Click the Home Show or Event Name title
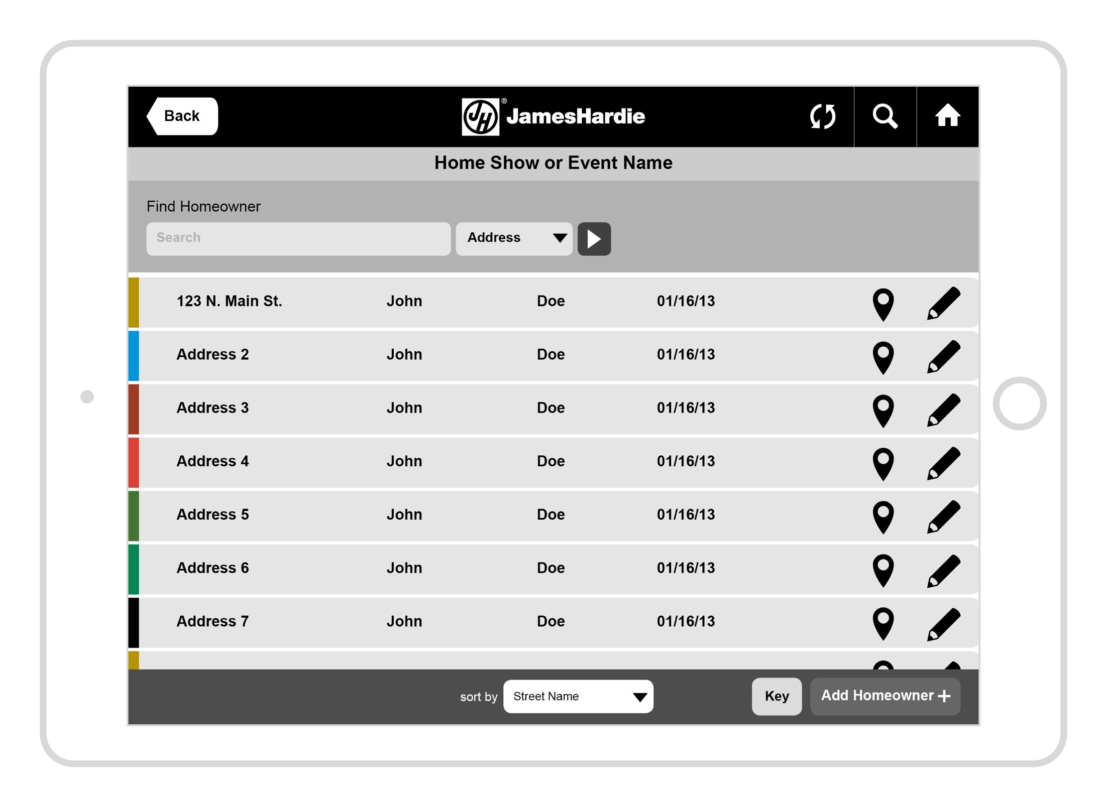This screenshot has height=807, width=1107. point(553,163)
